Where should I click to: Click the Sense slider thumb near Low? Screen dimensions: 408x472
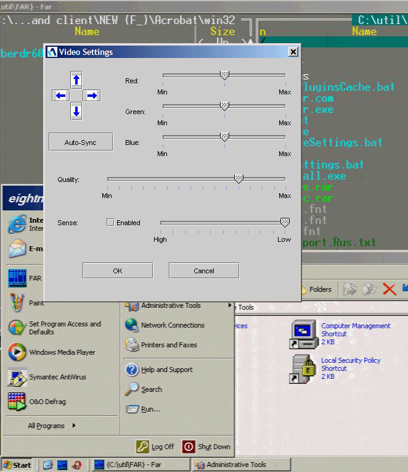(285, 223)
